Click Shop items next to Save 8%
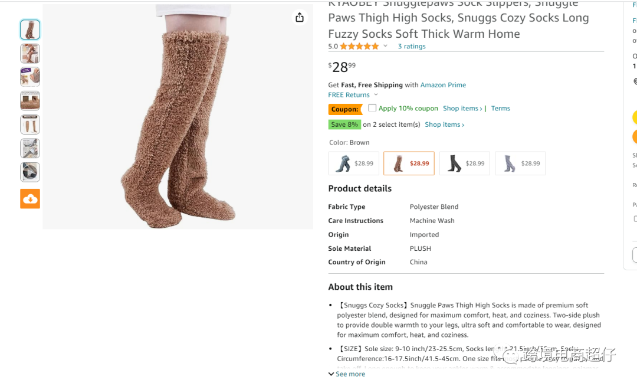 point(445,125)
